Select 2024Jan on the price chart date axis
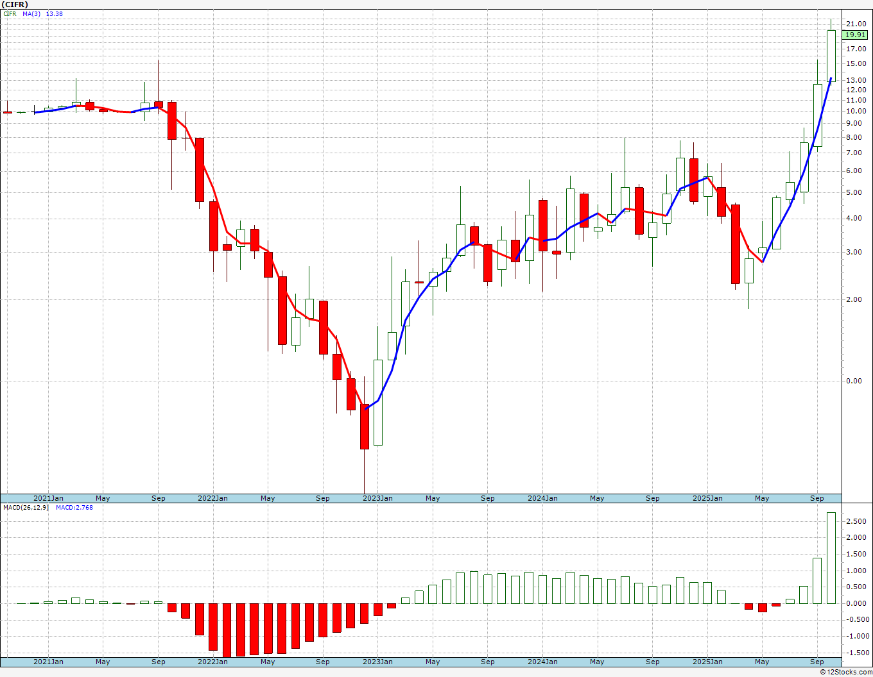 click(x=542, y=498)
